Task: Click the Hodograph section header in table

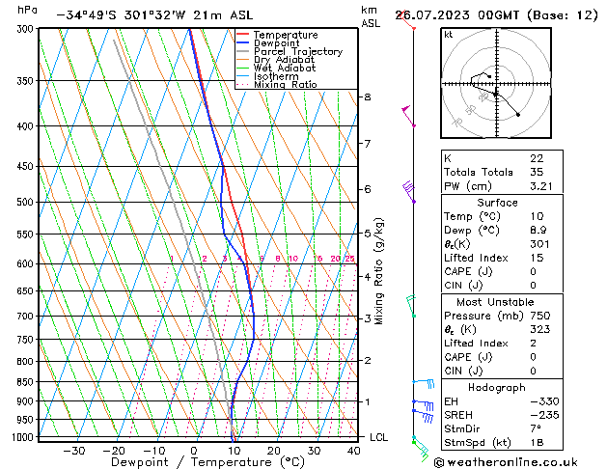Action: coord(497,387)
